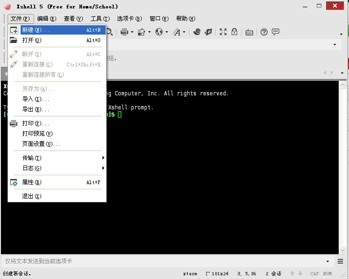The width and height of the screenshot is (349, 279).
Task: Choose 退出 (Exit) menu item
Action: coord(57,196)
